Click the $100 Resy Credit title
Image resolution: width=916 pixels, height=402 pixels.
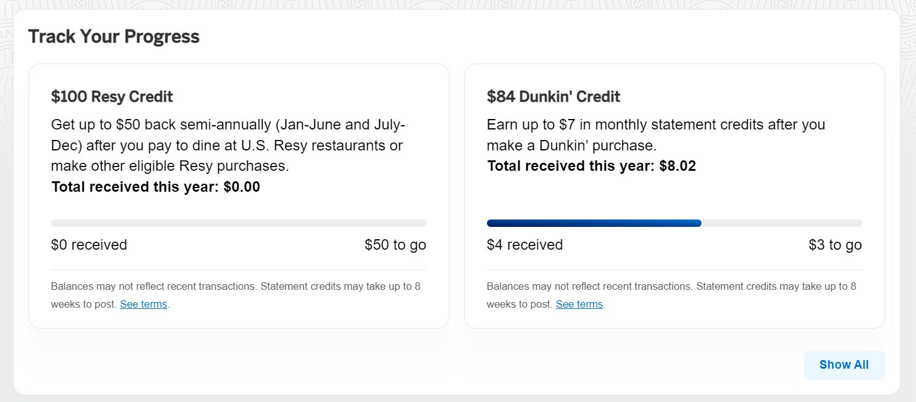pos(111,96)
